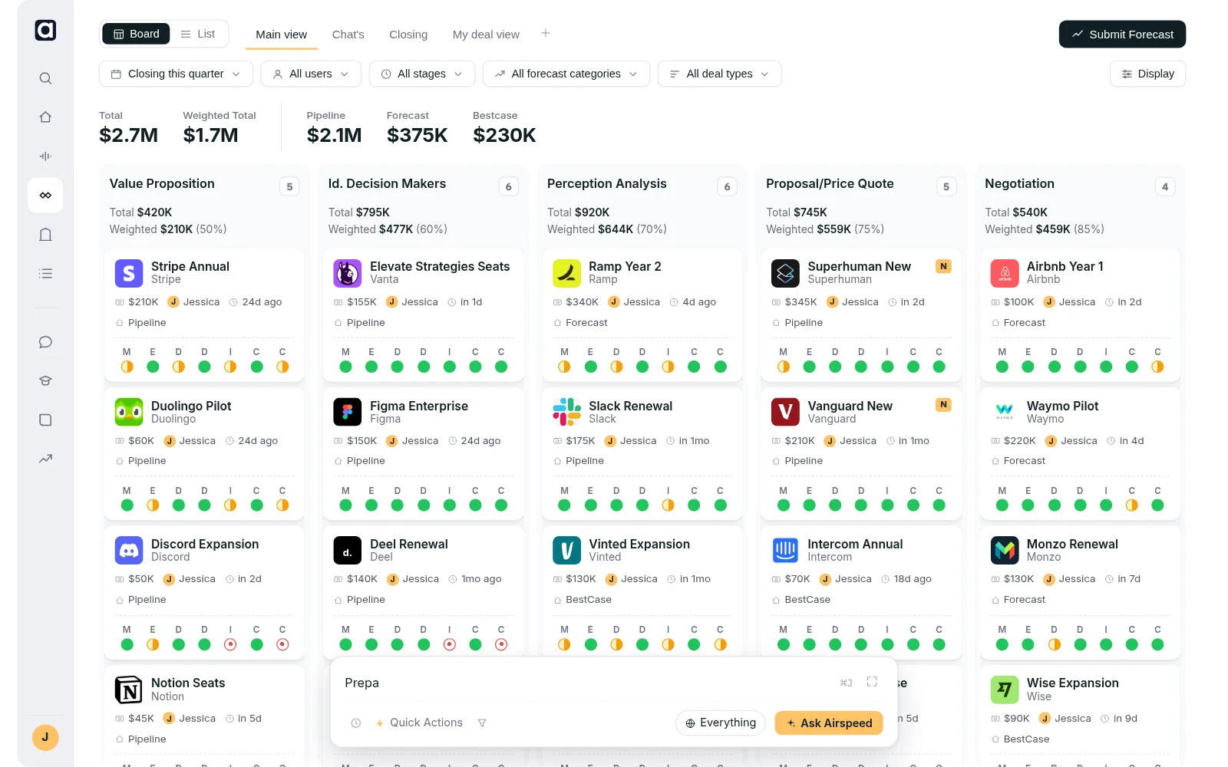Click the Airspeed logo at top left
The height and width of the screenshot is (767, 1228).
click(45, 30)
